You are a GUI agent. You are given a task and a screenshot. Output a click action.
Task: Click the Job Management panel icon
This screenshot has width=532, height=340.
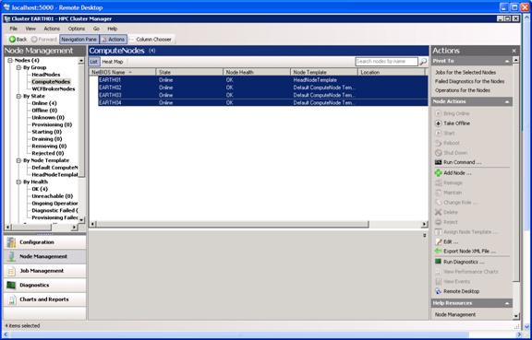click(x=11, y=271)
